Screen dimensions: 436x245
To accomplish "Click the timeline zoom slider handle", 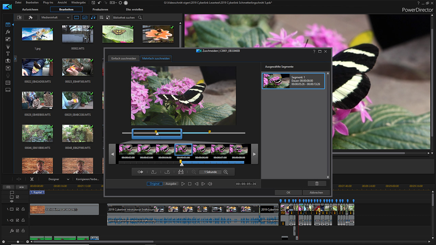I will 18,242.
